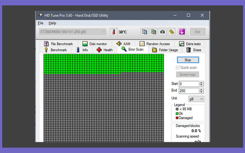Click the thermometer temperature icon
245x153 pixels.
(x=114, y=32)
